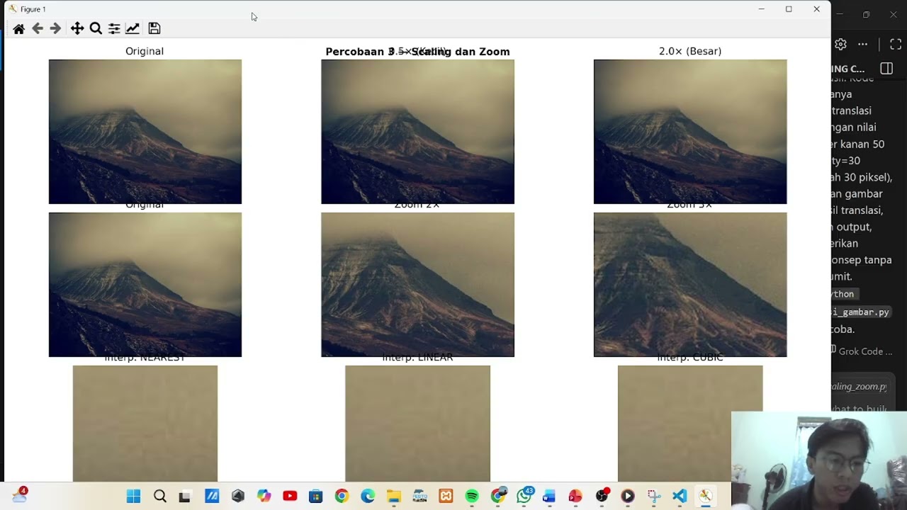
Task: Click the top-row 'Original' subplot title
Action: coord(145,51)
